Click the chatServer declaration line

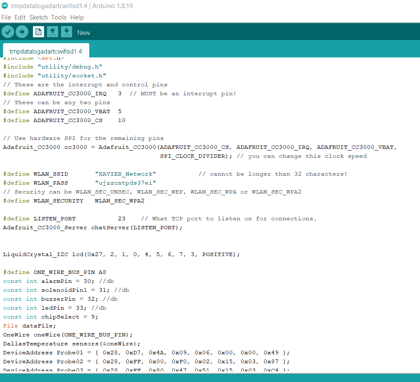pyautogui.click(x=93, y=228)
